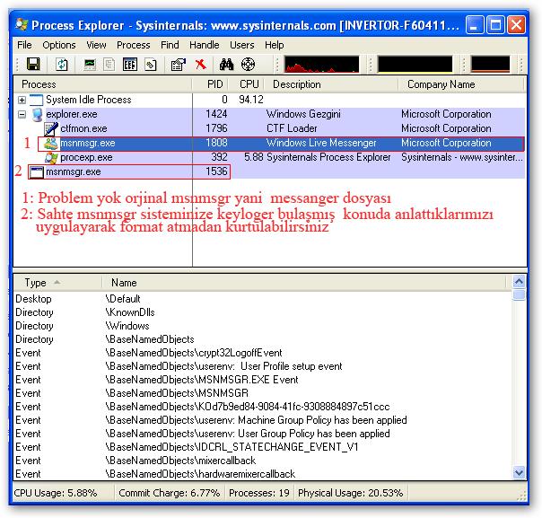Click the Physical Usage status bar entry
Image resolution: width=542 pixels, height=518 pixels.
click(x=351, y=493)
